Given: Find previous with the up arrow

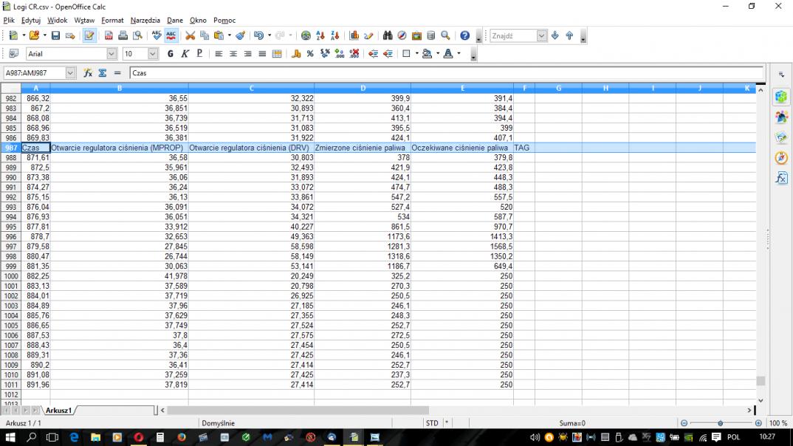Looking at the screenshot, I should (569, 36).
